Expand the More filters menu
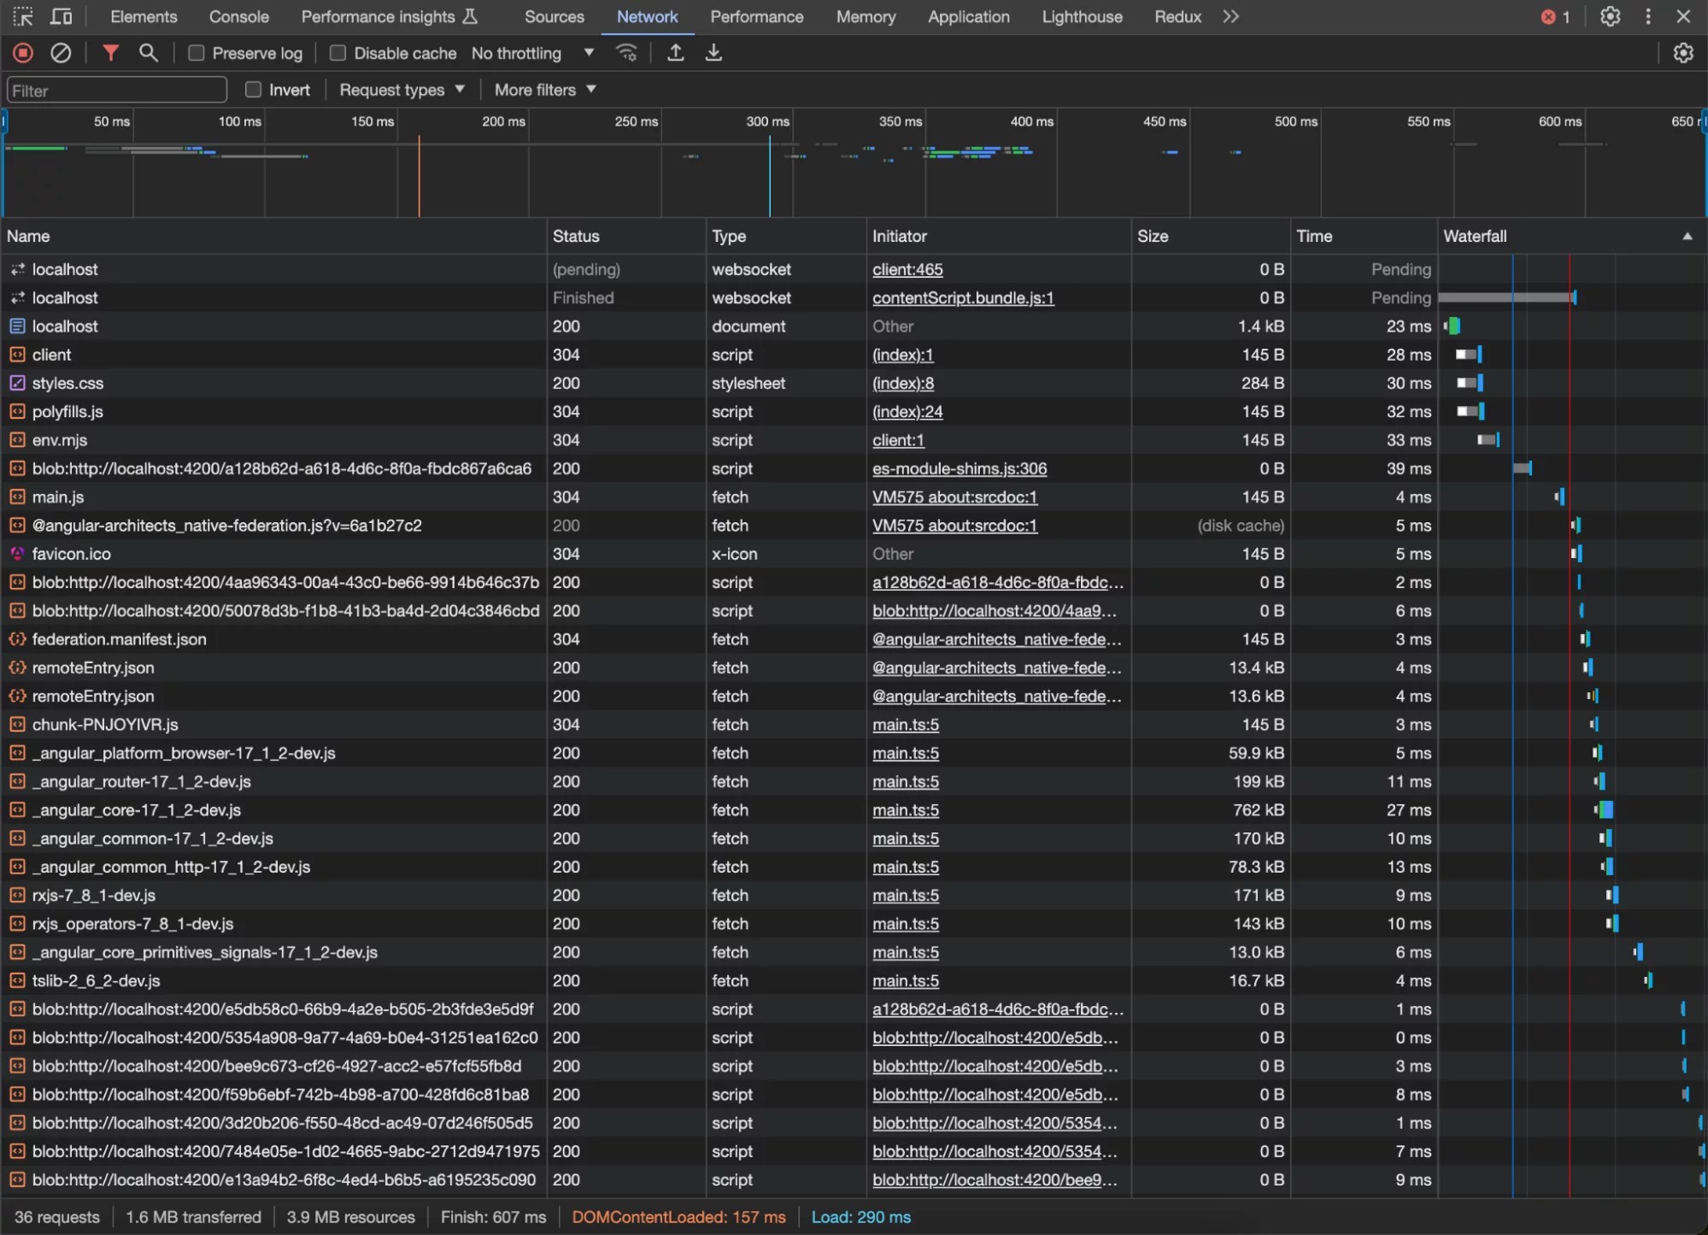Viewport: 1708px width, 1235px height. point(544,90)
